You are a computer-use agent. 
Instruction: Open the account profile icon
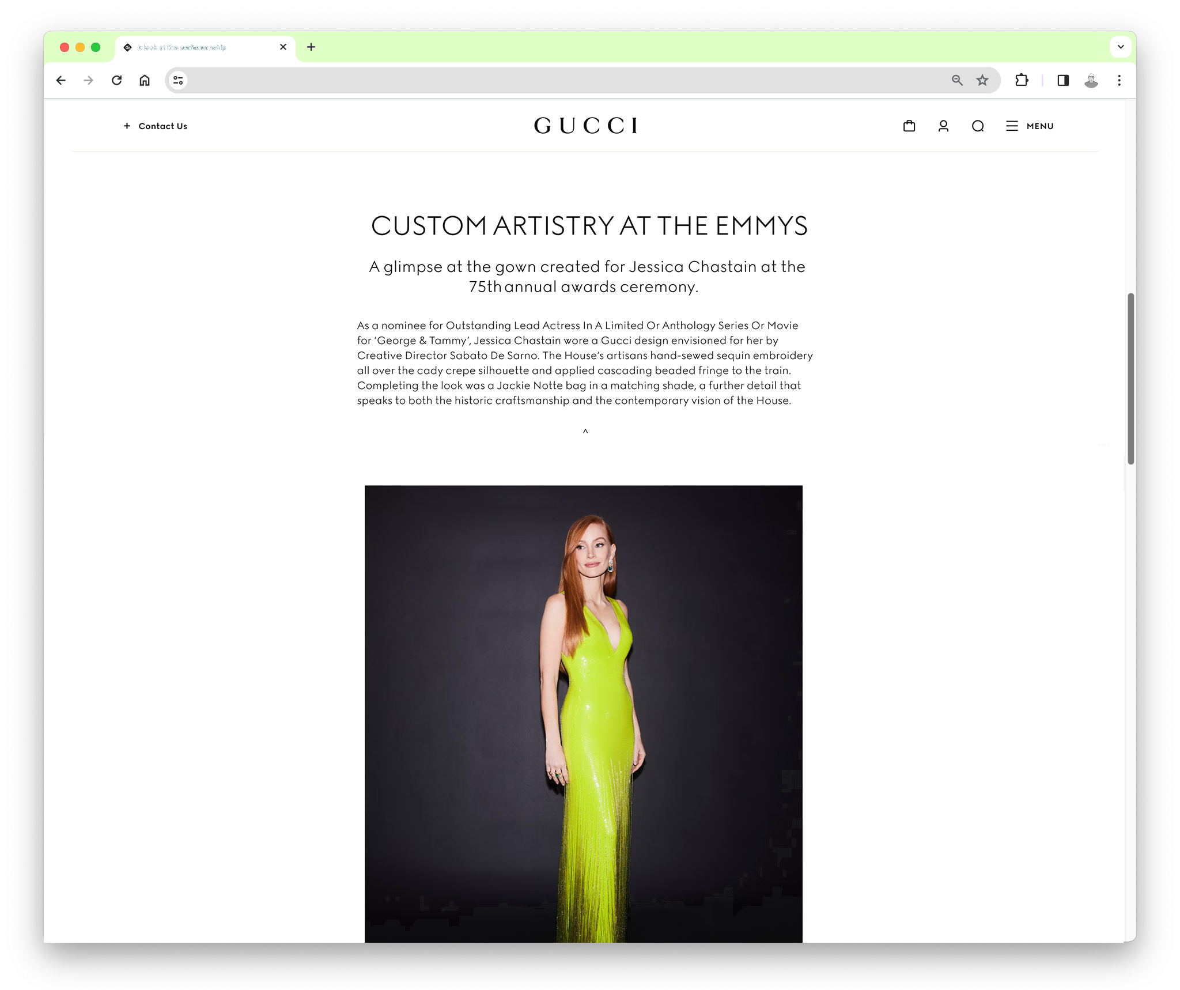coord(943,126)
